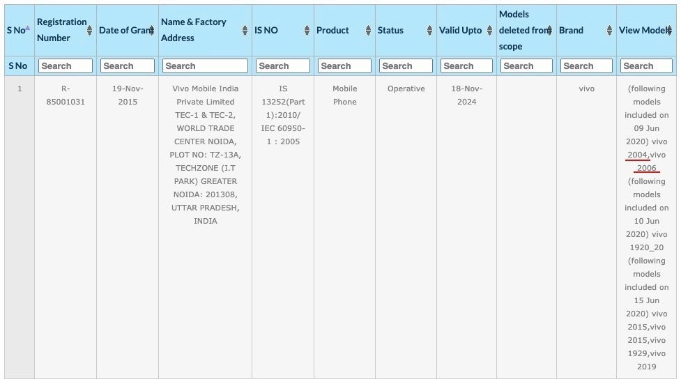Click the Status search field
This screenshot has height=384, width=681.
(x=406, y=66)
